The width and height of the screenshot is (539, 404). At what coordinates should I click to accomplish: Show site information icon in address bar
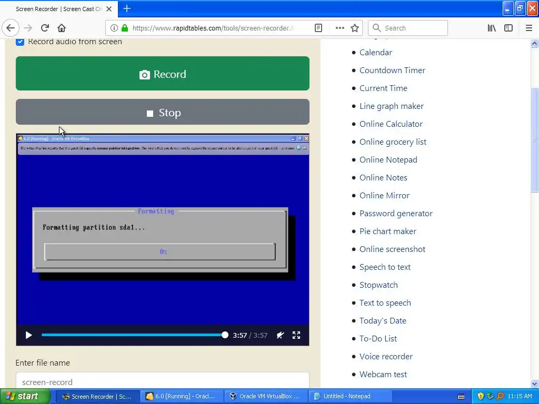[114, 28]
